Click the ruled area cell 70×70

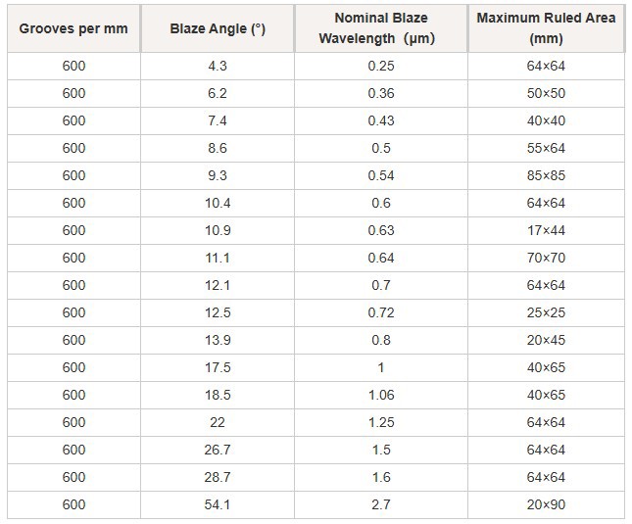pos(546,258)
